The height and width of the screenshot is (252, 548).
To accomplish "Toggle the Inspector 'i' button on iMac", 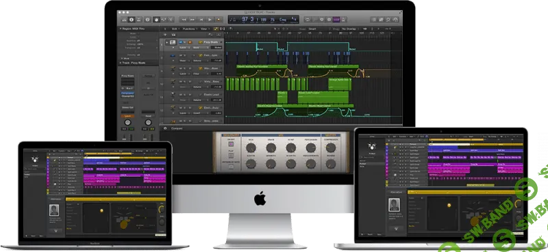I will click(x=132, y=20).
